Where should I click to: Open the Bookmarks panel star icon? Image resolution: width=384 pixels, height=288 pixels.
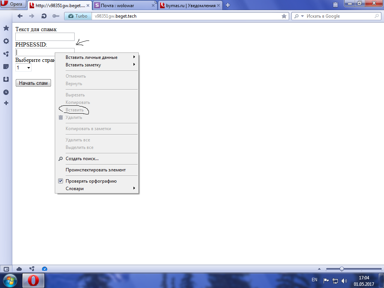[x=6, y=28]
